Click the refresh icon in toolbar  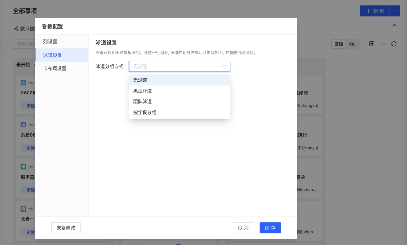(394, 44)
